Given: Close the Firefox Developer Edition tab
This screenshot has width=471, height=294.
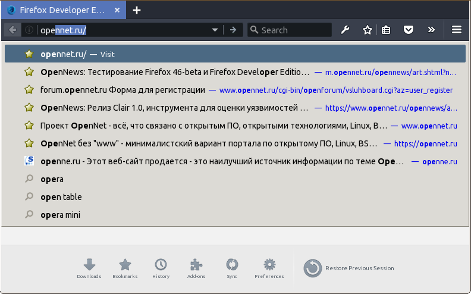Looking at the screenshot, I should 117,10.
